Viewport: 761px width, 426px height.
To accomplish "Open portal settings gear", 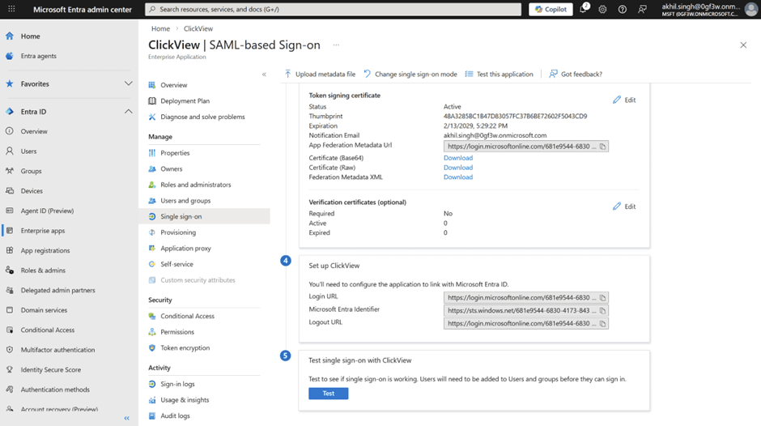I will point(602,9).
